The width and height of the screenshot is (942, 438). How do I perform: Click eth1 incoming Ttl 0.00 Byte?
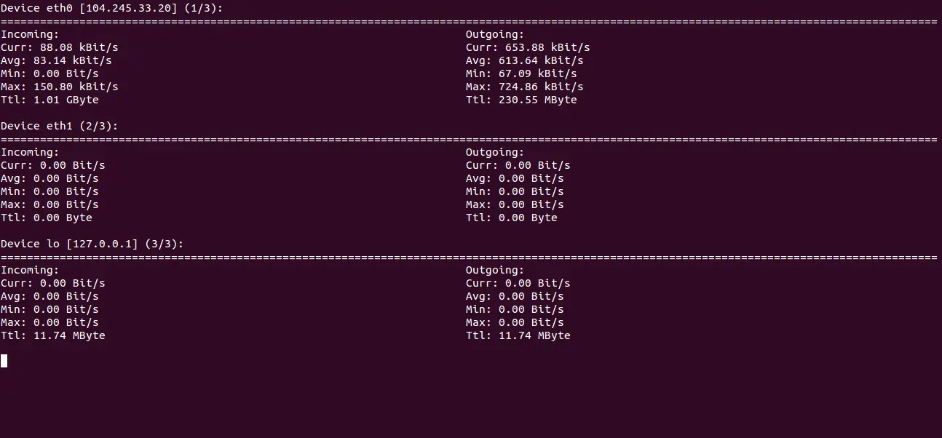[47, 218]
